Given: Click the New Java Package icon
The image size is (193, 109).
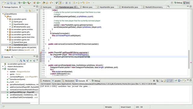Looking at the screenshot, I should (x=34, y=3).
